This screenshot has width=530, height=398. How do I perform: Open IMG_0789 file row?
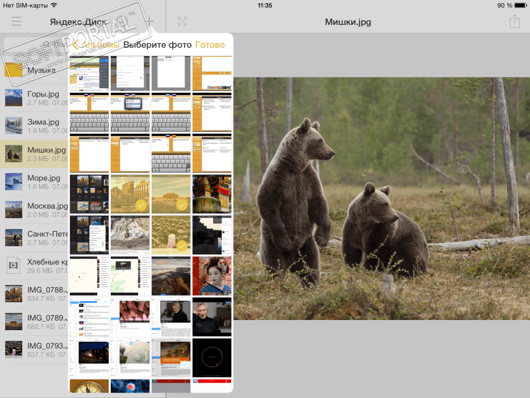pyautogui.click(x=34, y=322)
